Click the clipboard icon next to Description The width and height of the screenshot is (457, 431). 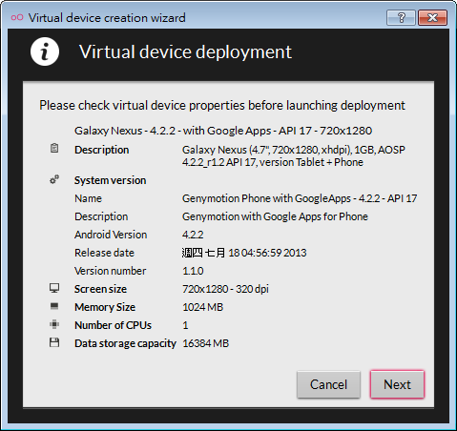click(54, 148)
